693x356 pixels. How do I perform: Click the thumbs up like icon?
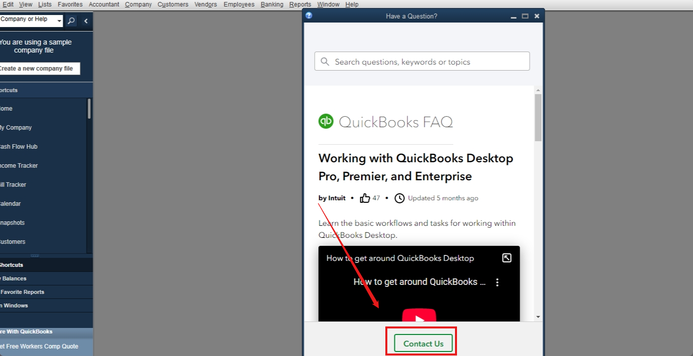pyautogui.click(x=365, y=198)
